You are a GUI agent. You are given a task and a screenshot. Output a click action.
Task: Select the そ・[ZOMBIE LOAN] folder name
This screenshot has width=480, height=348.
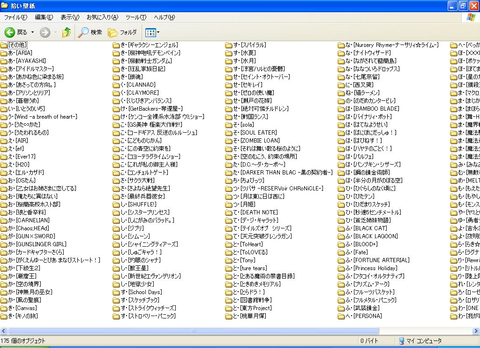coord(256,140)
